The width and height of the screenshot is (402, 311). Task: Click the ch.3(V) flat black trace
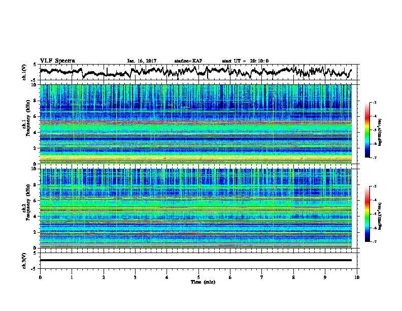(196, 260)
